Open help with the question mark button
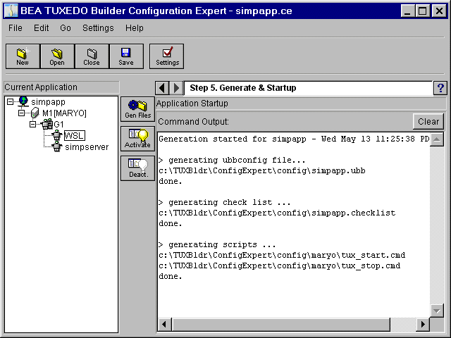This screenshot has height=338, width=451. click(440, 88)
